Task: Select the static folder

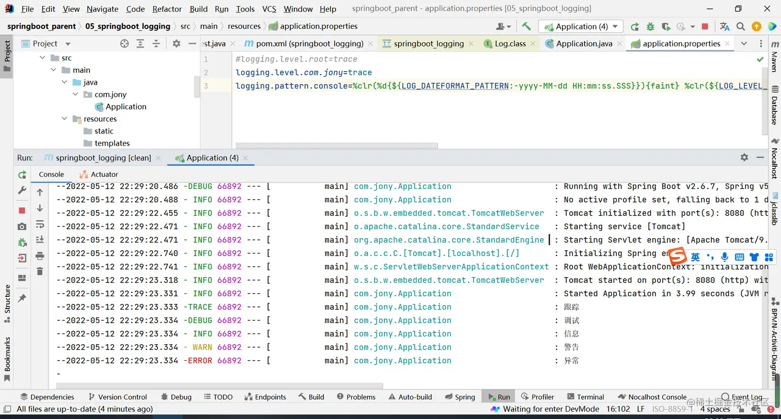Action: click(98, 131)
